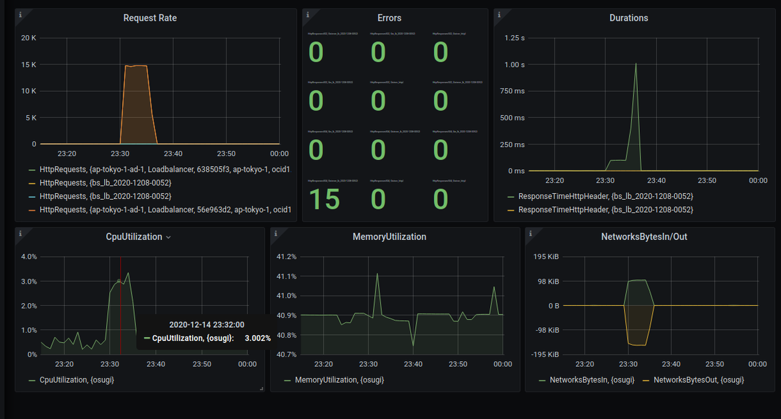Click the 195 KiB axis label in Networks panel
This screenshot has width=781, height=419.
(x=545, y=256)
